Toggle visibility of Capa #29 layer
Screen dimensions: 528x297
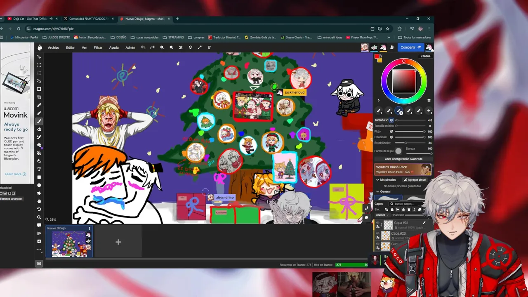tap(377, 233)
